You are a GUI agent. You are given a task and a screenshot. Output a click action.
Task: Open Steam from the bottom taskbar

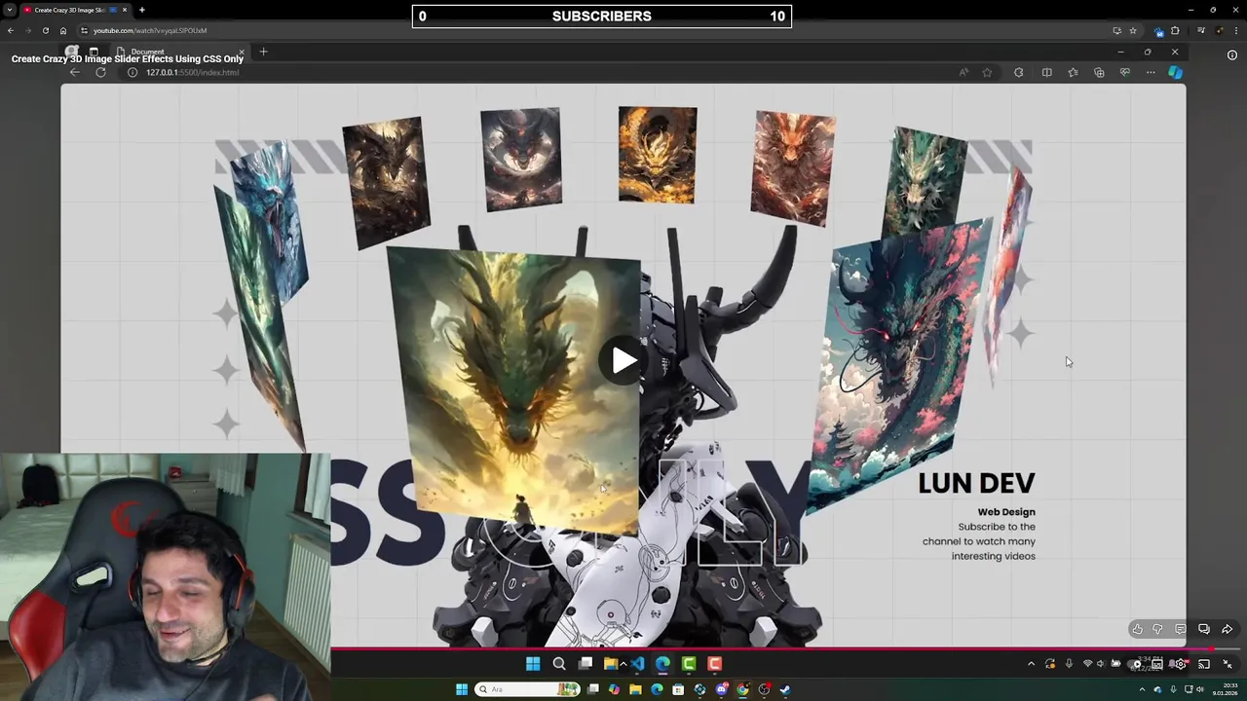785,689
